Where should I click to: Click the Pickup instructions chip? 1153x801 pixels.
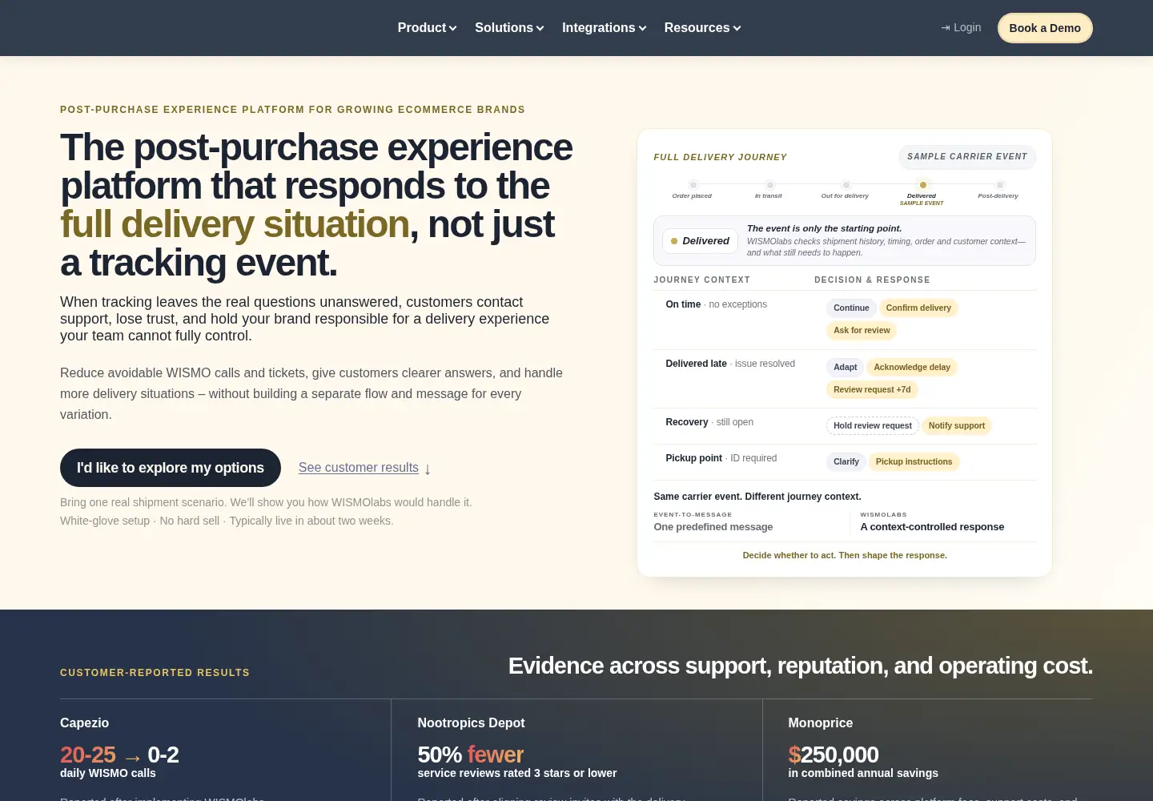[x=914, y=462]
